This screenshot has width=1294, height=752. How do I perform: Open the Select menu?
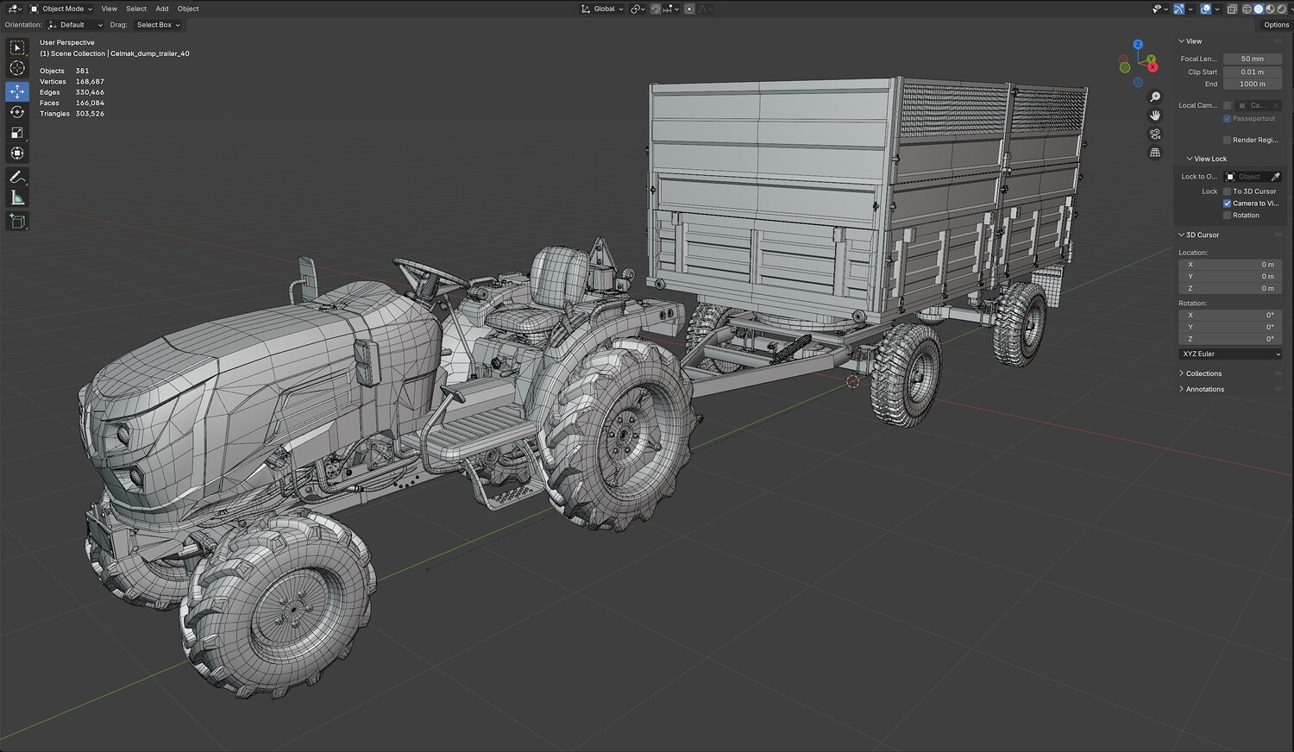136,9
